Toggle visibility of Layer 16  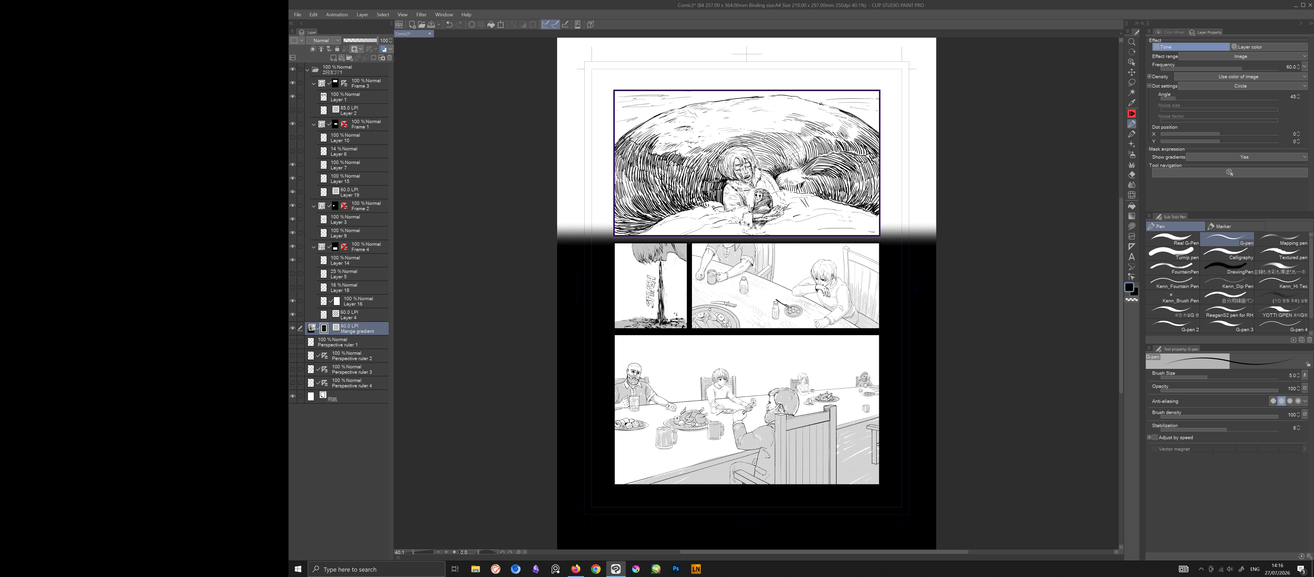292,301
